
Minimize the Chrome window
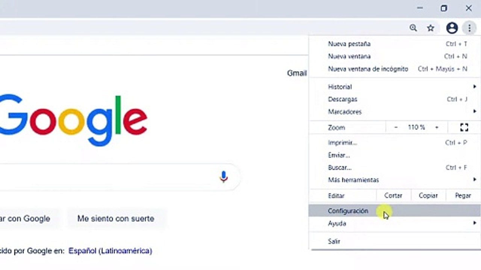420,8
